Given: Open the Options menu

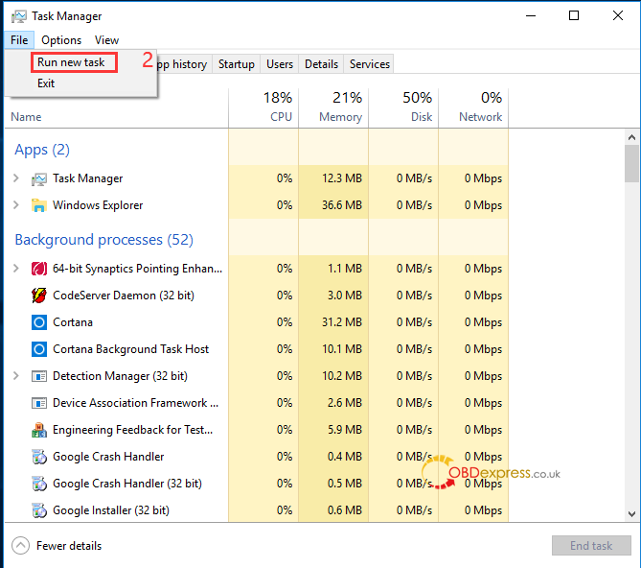Looking at the screenshot, I should 61,40.
